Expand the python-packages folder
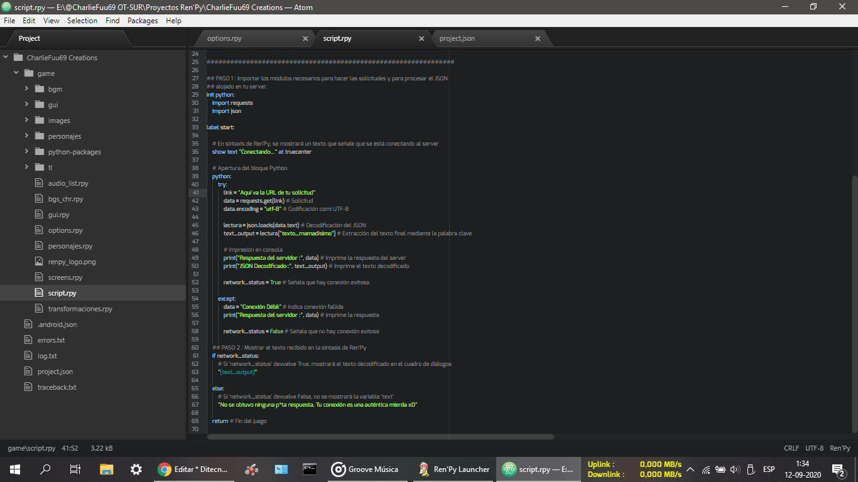The image size is (858, 482). point(27,152)
